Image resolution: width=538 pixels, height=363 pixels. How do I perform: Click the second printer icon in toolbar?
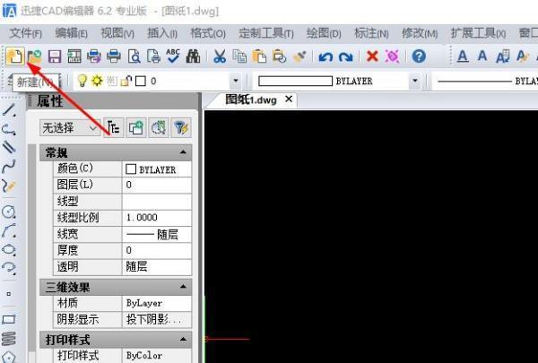click(114, 56)
